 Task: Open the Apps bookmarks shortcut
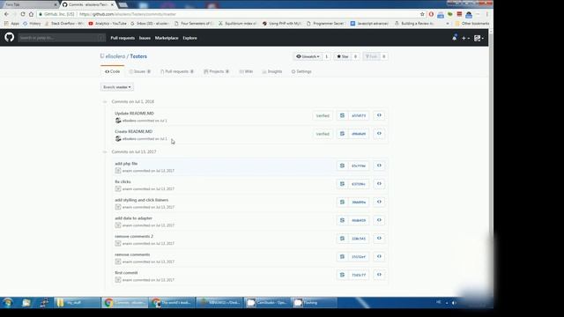click(11, 24)
